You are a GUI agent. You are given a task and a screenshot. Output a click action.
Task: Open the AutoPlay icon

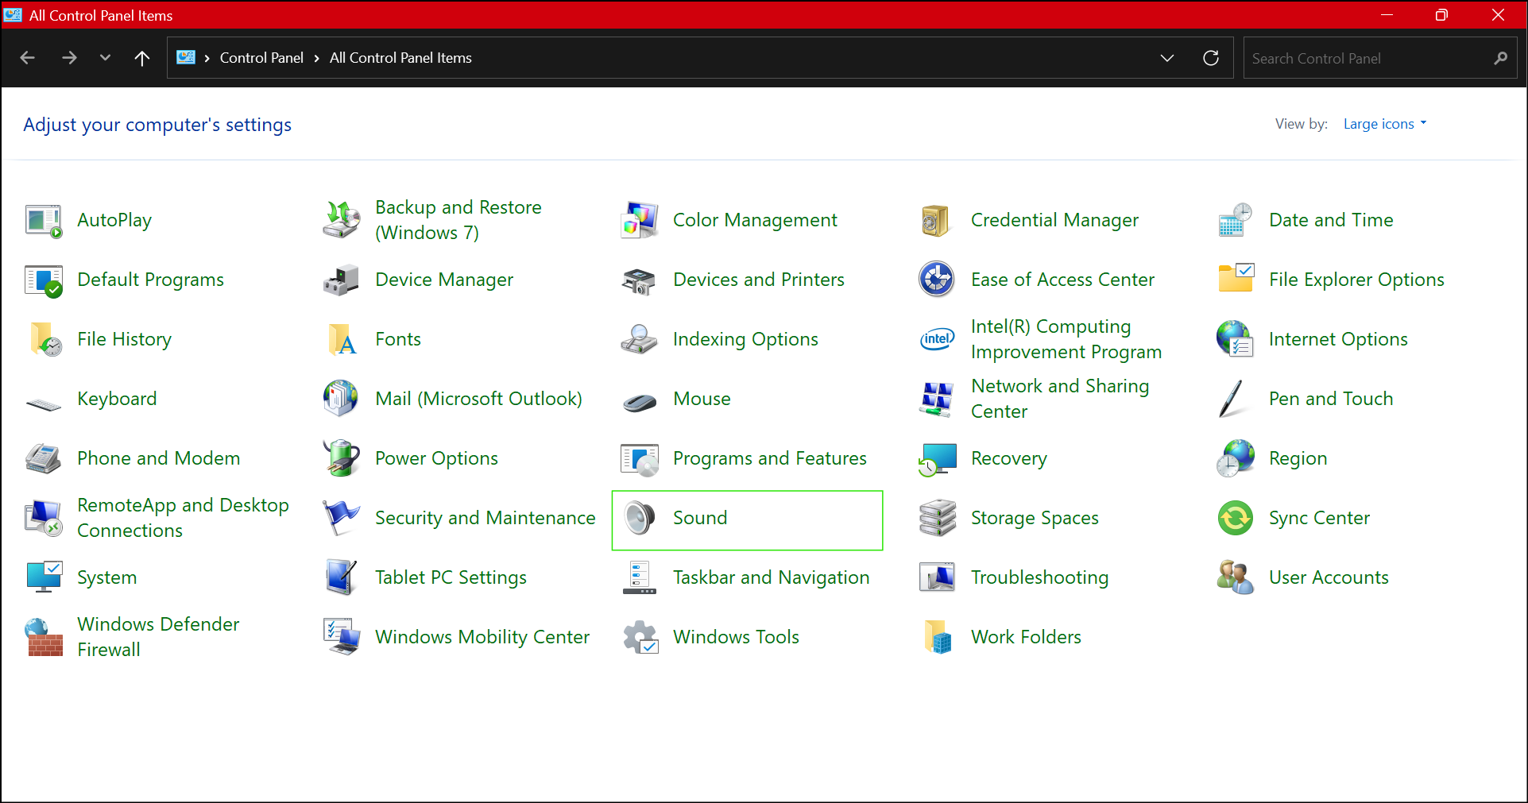(44, 220)
